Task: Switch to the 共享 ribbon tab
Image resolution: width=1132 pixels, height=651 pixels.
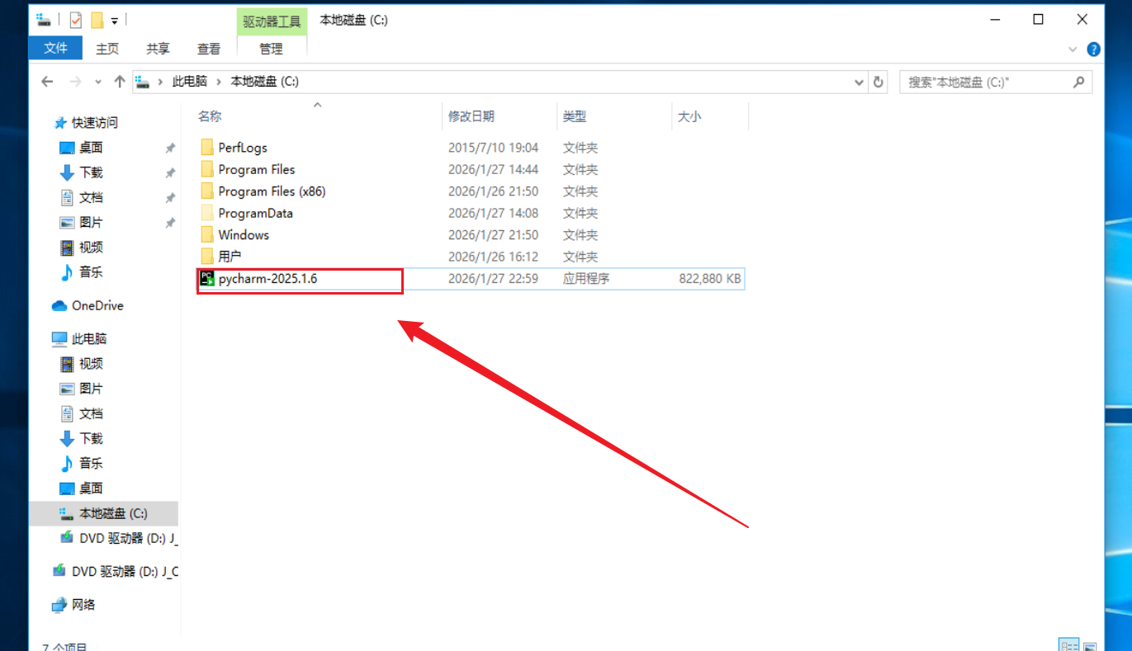Action: pos(158,49)
